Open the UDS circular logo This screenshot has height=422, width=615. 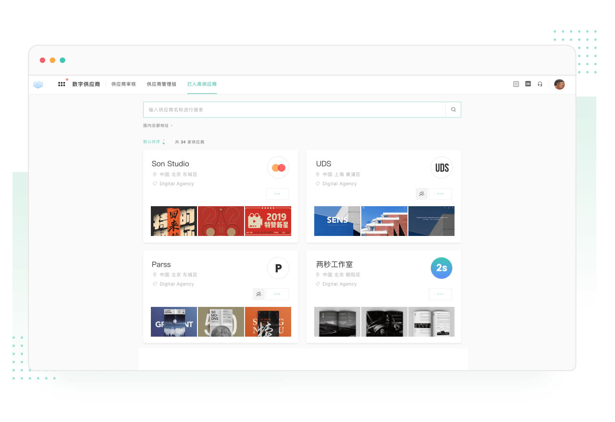coord(442,168)
